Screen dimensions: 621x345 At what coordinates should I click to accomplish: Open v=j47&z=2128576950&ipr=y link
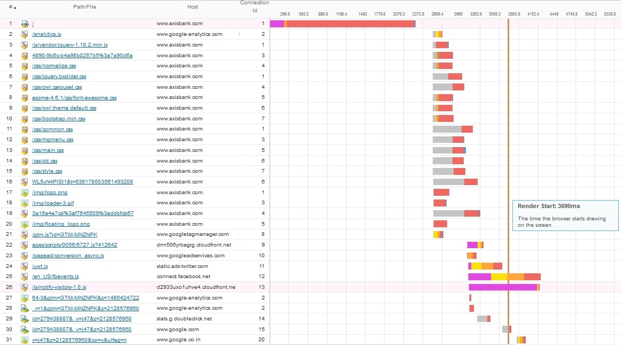[x=79, y=340]
